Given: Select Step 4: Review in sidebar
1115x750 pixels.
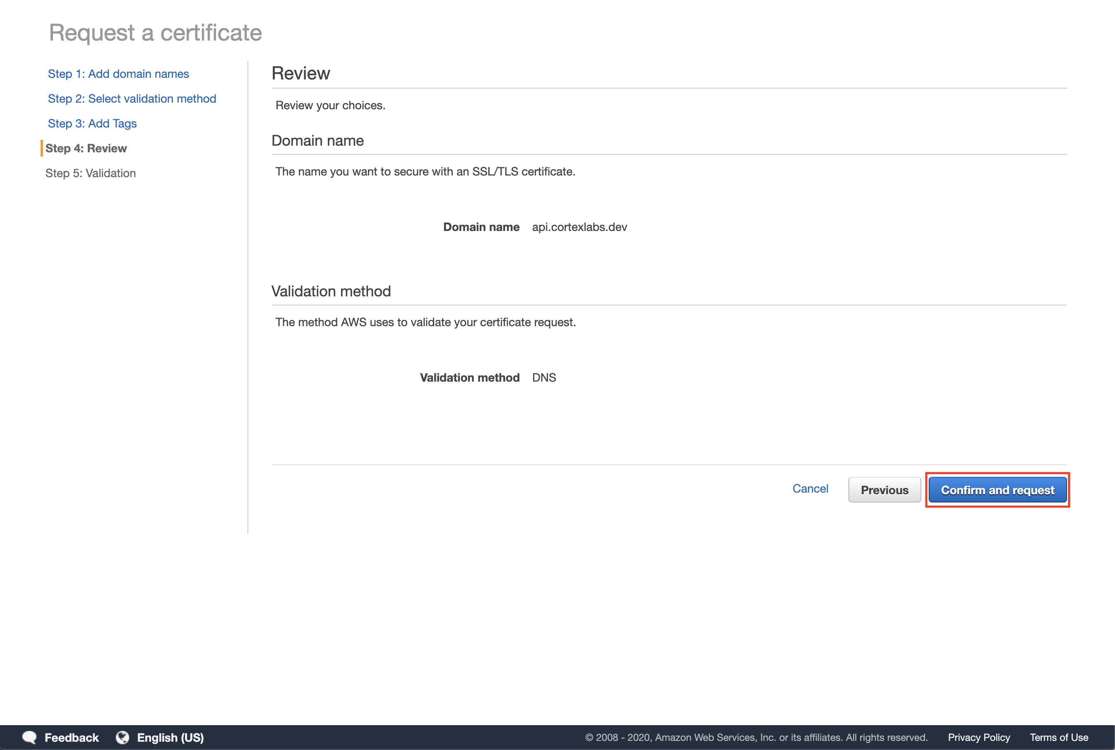Looking at the screenshot, I should click(x=86, y=148).
